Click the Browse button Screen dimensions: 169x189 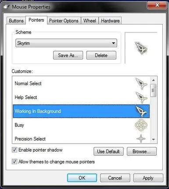pos(142,151)
